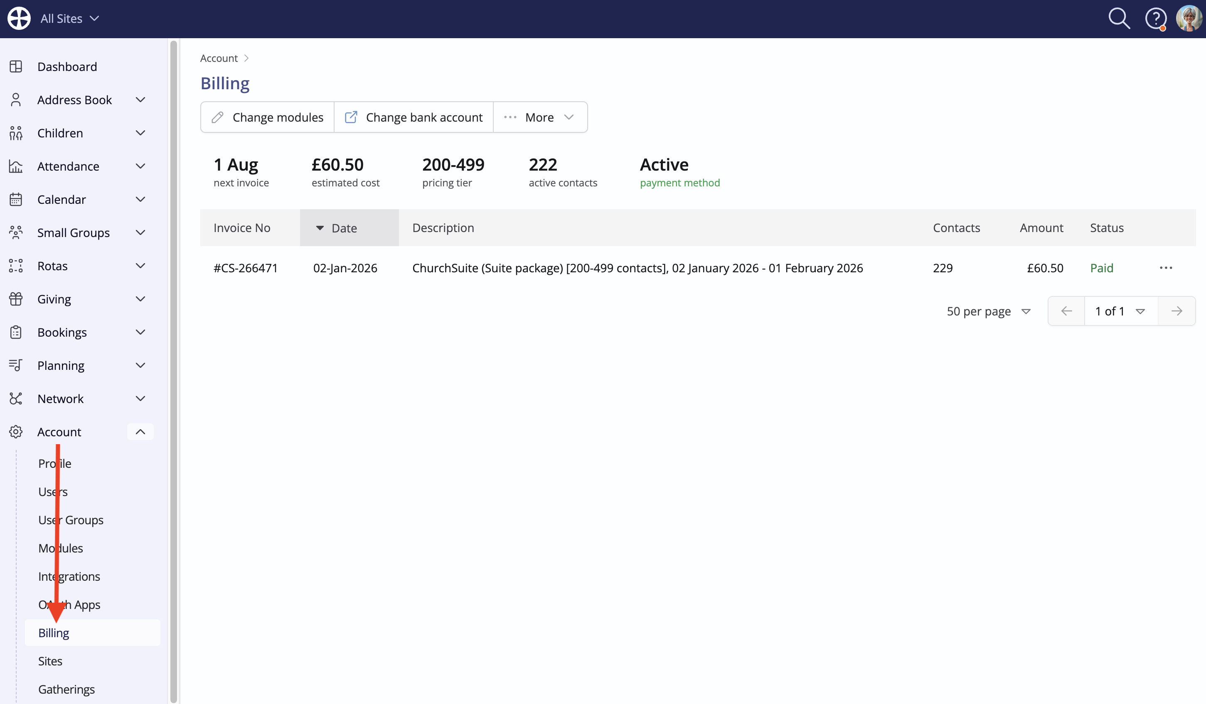Expand the Small Groups chevron
The width and height of the screenshot is (1206, 704).
(x=140, y=233)
